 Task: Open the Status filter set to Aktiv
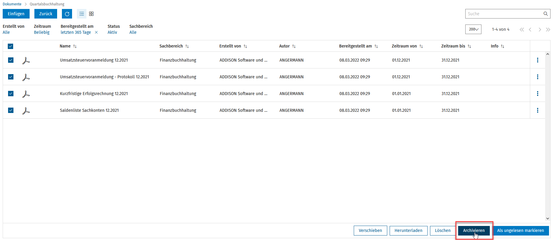tap(112, 32)
